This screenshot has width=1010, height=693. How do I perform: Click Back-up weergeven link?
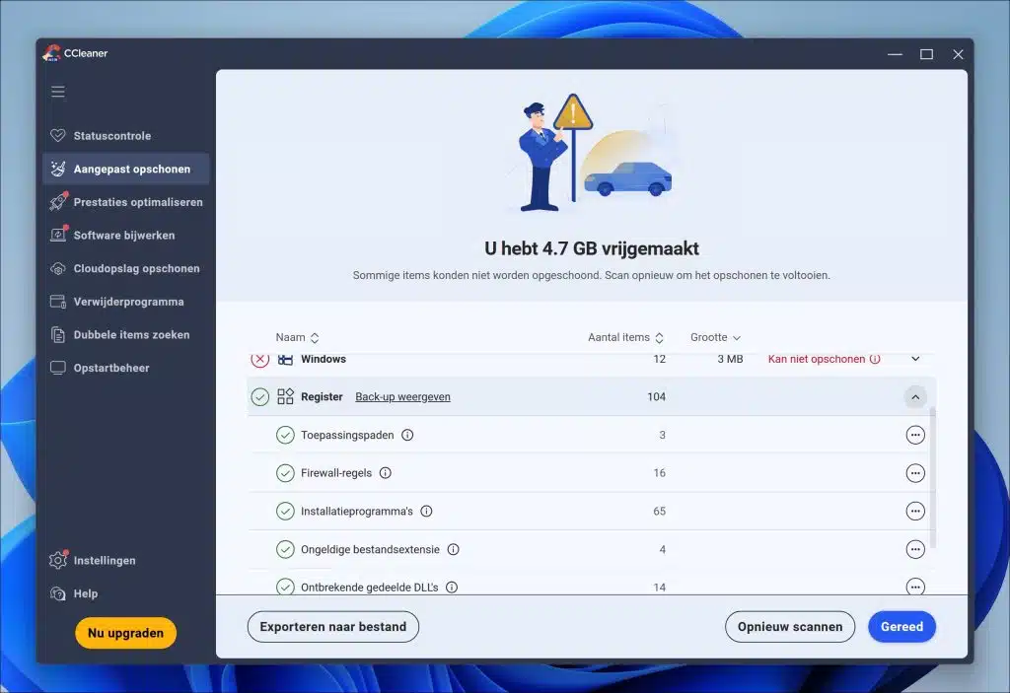pos(402,396)
